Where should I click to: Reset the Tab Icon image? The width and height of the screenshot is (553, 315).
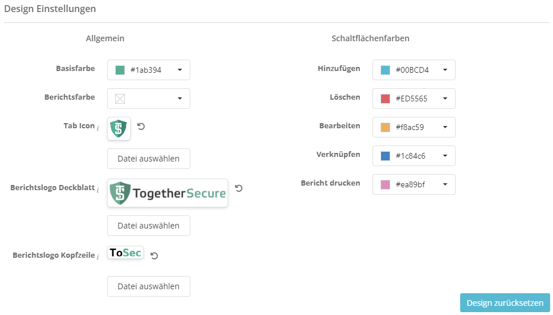pyautogui.click(x=141, y=126)
